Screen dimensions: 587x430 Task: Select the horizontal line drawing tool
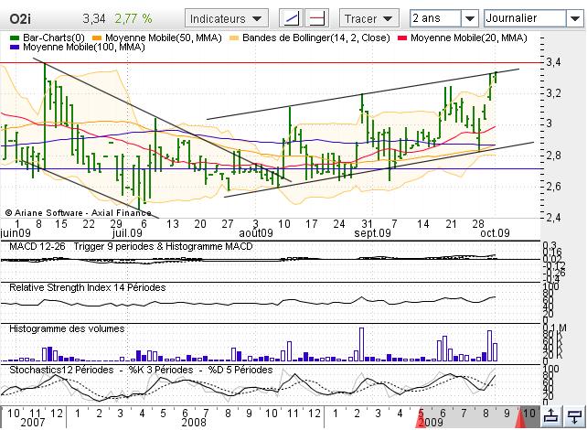click(316, 18)
